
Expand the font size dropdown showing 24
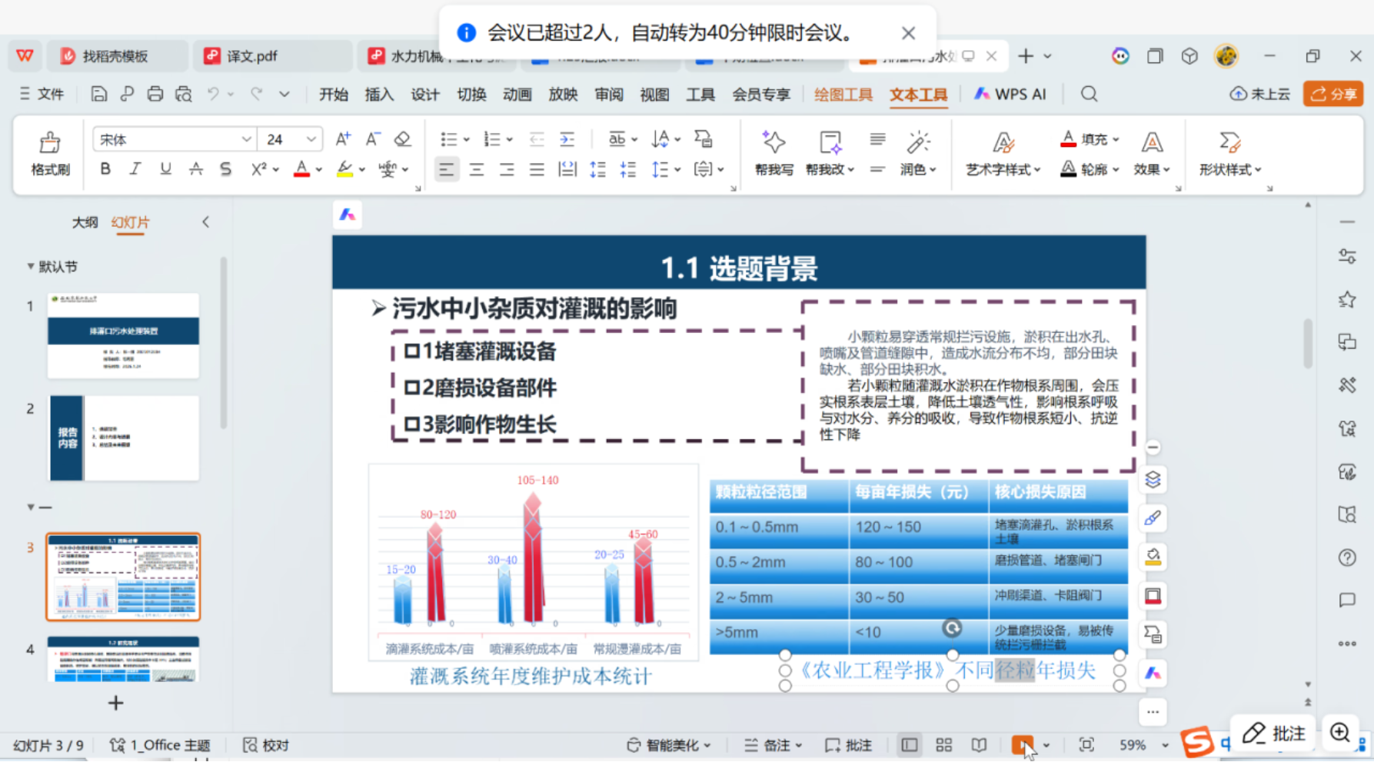311,139
